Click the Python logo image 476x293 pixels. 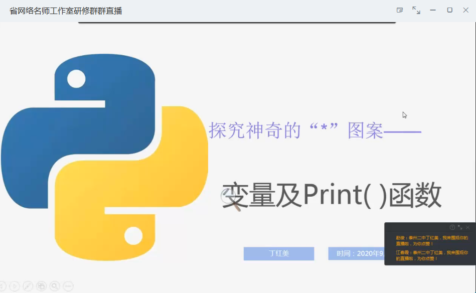point(104,157)
